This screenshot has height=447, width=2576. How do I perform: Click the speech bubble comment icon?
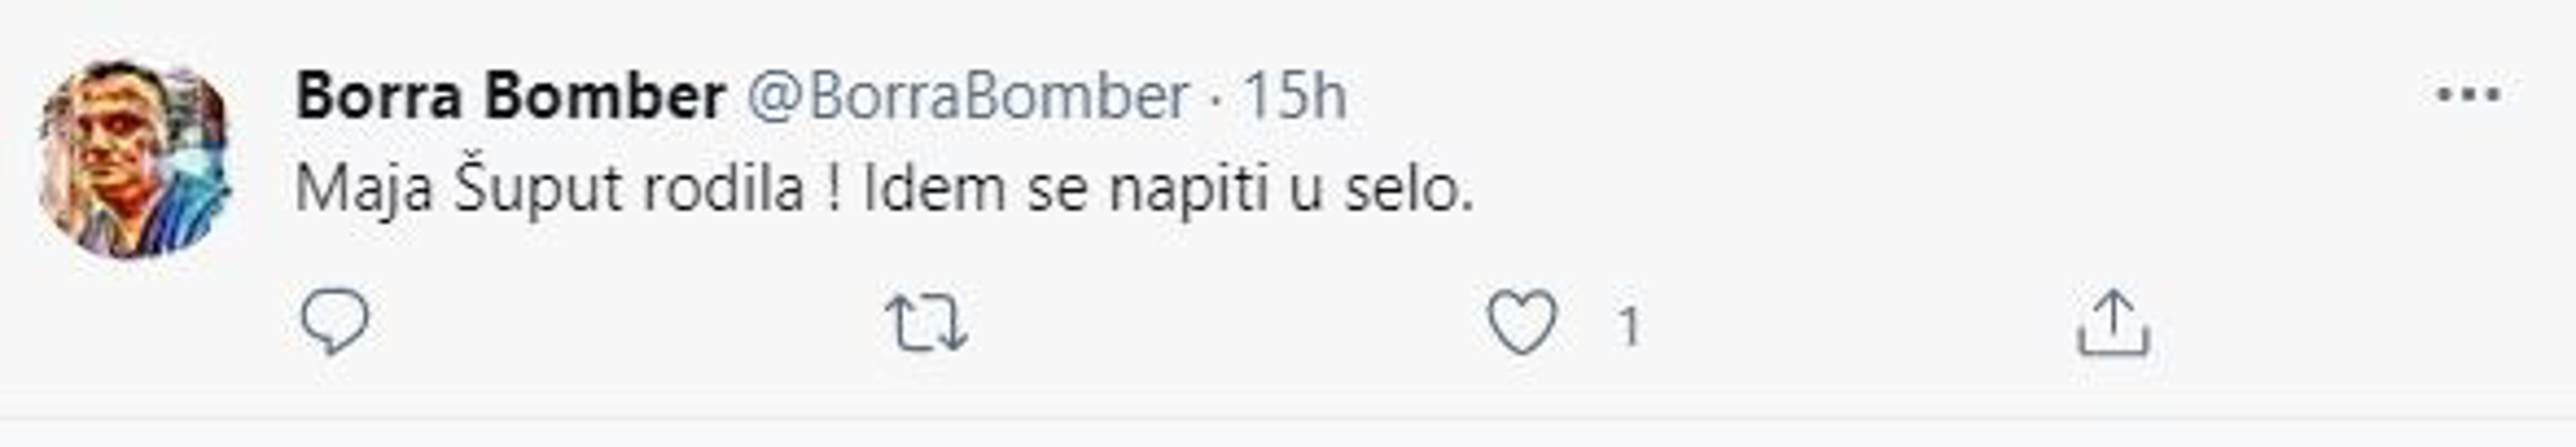(335, 322)
